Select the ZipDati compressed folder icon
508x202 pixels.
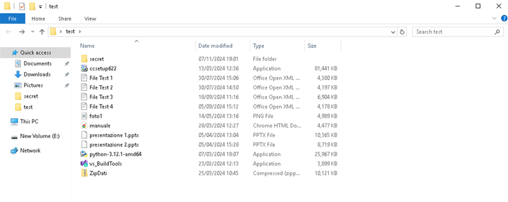pyautogui.click(x=84, y=173)
